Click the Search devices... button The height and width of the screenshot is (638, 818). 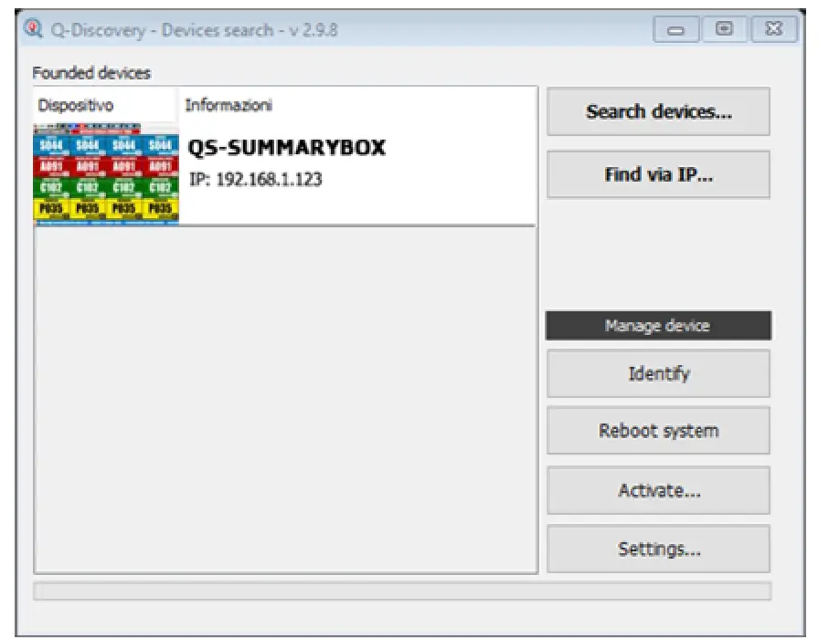tap(658, 111)
